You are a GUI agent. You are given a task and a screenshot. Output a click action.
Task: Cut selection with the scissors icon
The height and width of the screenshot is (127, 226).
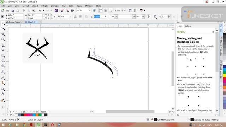24,10
